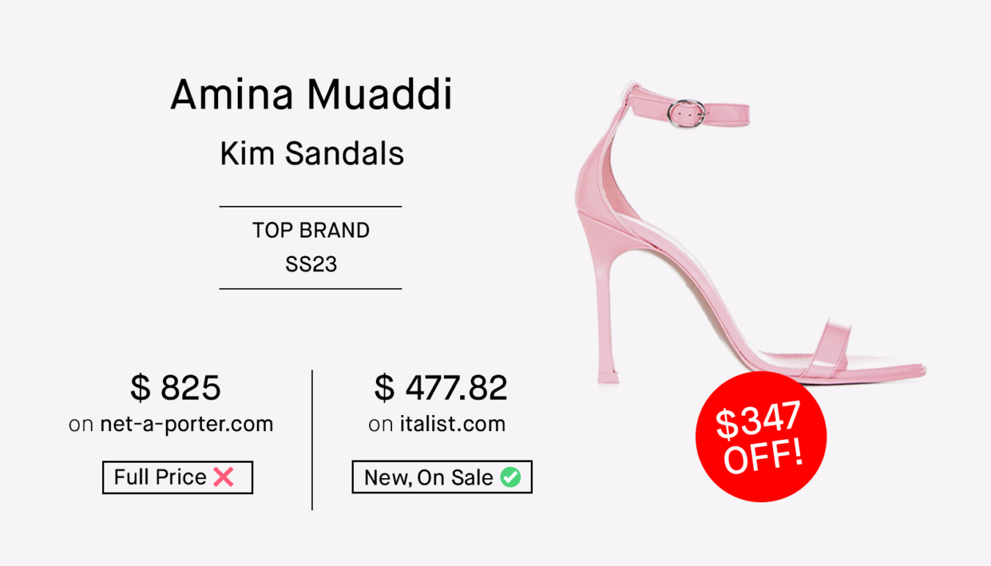The image size is (991, 566).
Task: Click the Kim Sandals product name
Action: pos(312,154)
